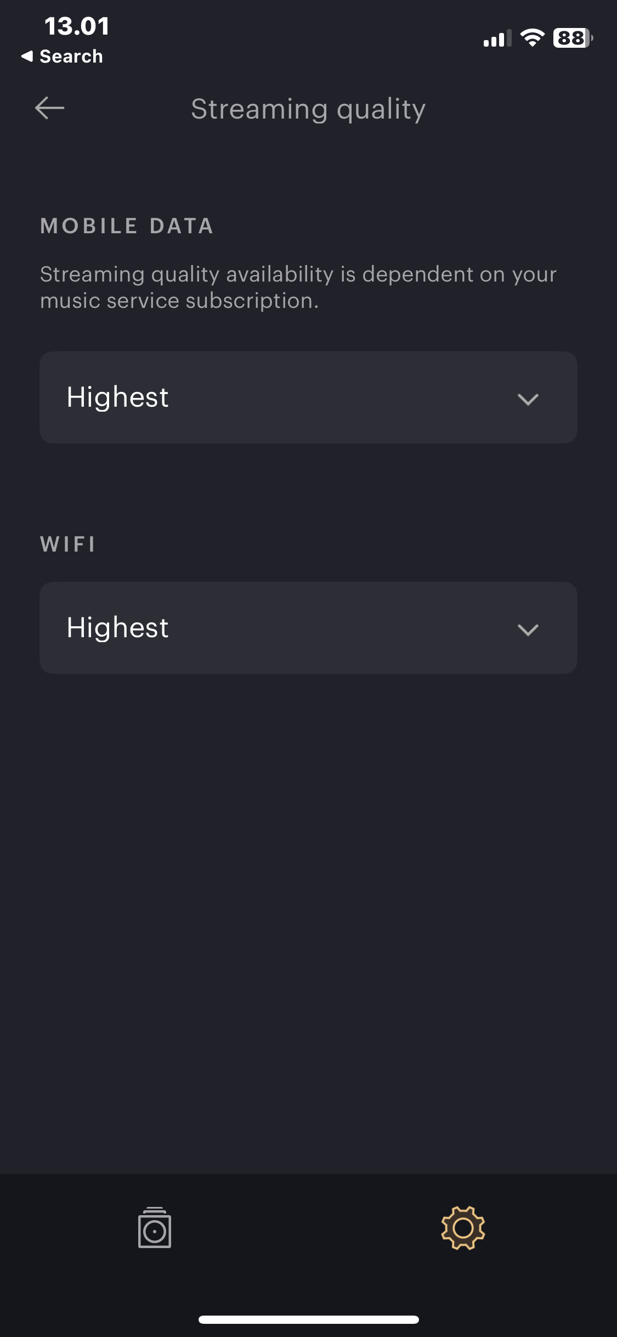Expand the Mobile Data quality dropdown

tap(308, 397)
